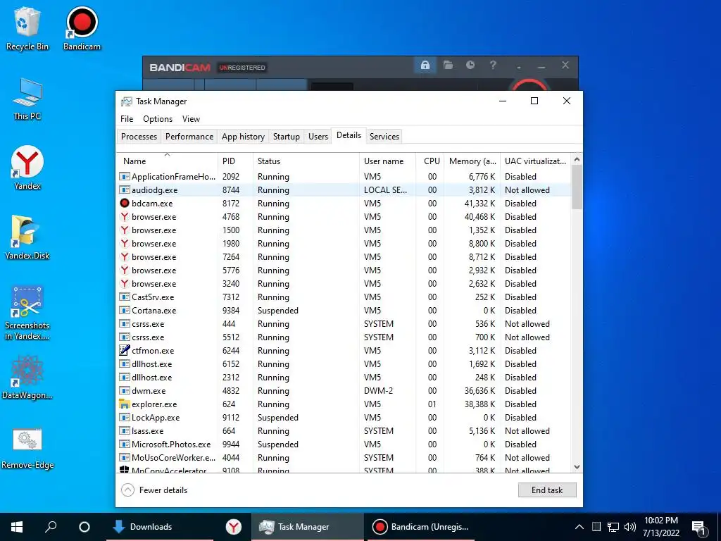Select the CastSrv.exe process
Image resolution: width=721 pixels, height=541 pixels.
tap(344, 297)
